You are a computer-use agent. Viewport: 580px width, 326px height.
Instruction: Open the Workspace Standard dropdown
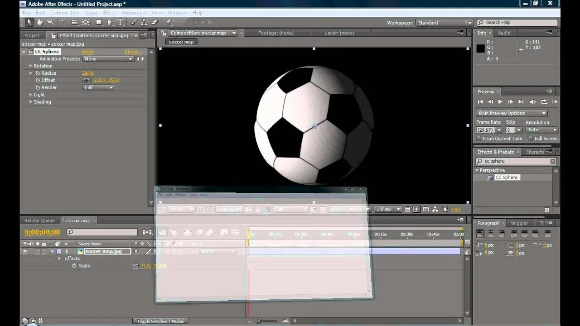point(445,23)
